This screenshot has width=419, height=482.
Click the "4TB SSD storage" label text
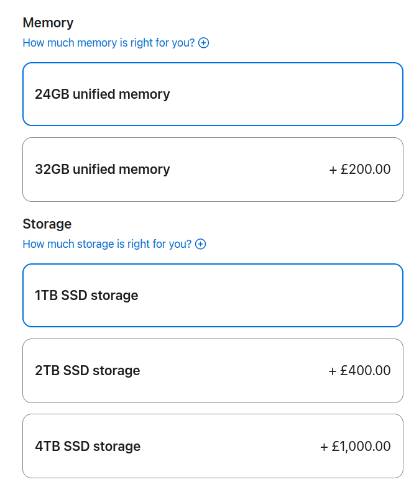[x=88, y=447]
